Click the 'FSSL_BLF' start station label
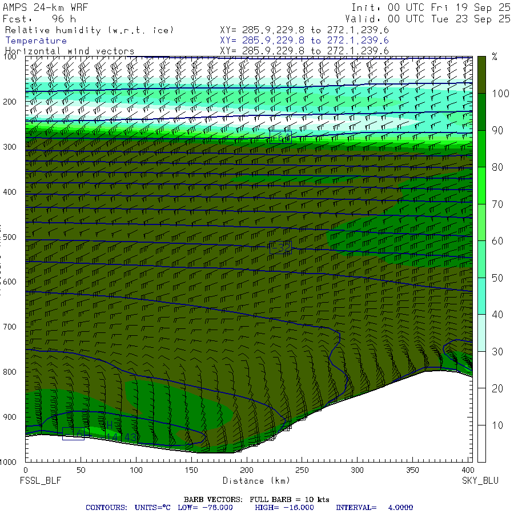514x514 pixels. click(x=41, y=481)
